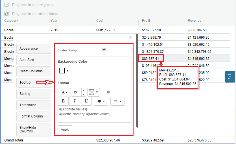Screen dimensions: 236x144
Task: Click the blue Edit side button
Action: click(230, 77)
